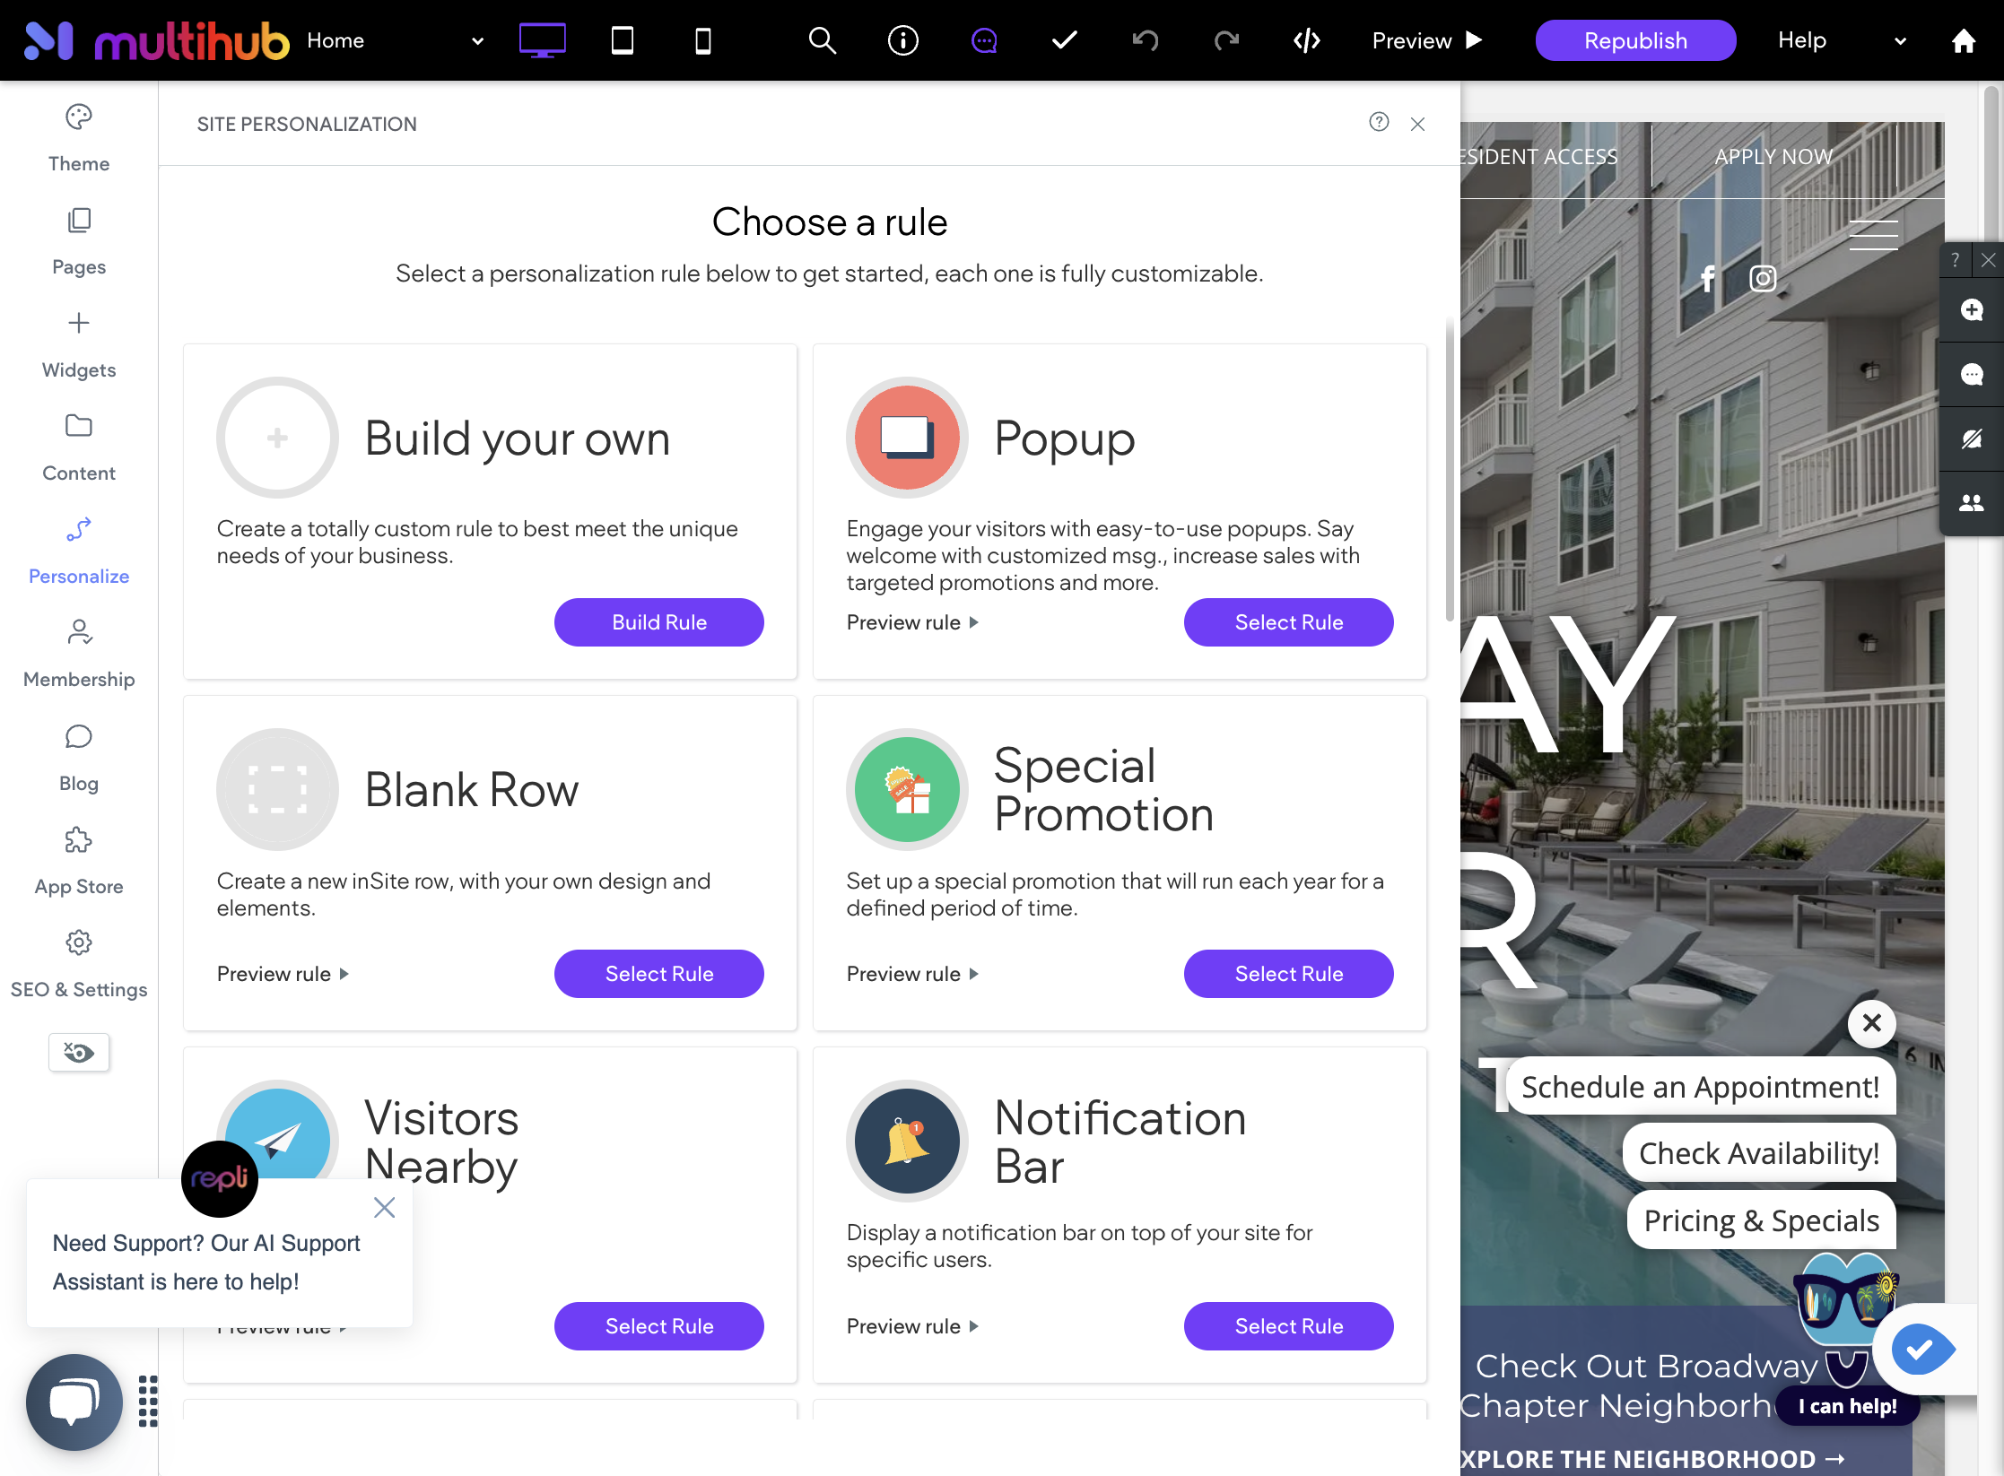Open the chat launcher bubble bottom left
The height and width of the screenshot is (1476, 2004).
pyautogui.click(x=74, y=1402)
